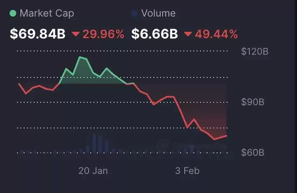This screenshot has height=193, width=297.
Task: Click the $90B axis label
Action: pyautogui.click(x=252, y=102)
